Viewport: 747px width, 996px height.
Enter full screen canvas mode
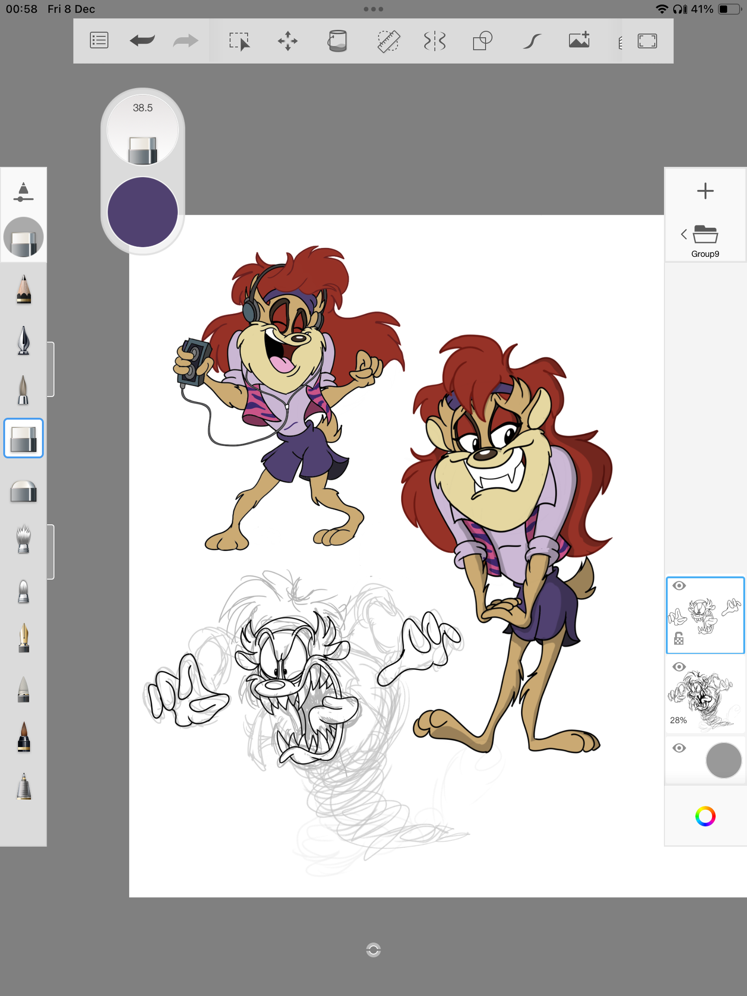pos(648,41)
